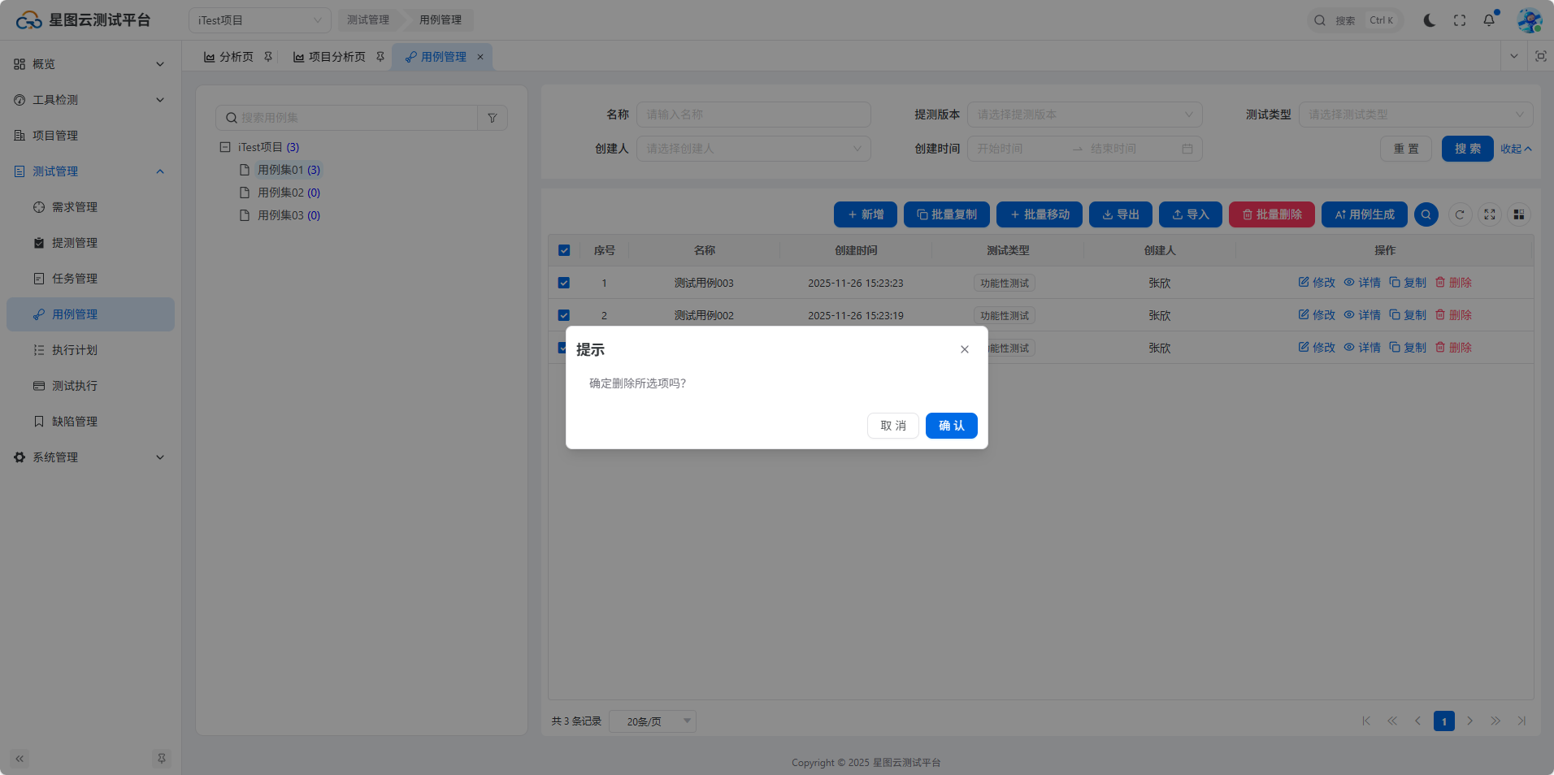
Task: Uncheck row 1 测试用例003 checkbox
Action: (x=564, y=283)
